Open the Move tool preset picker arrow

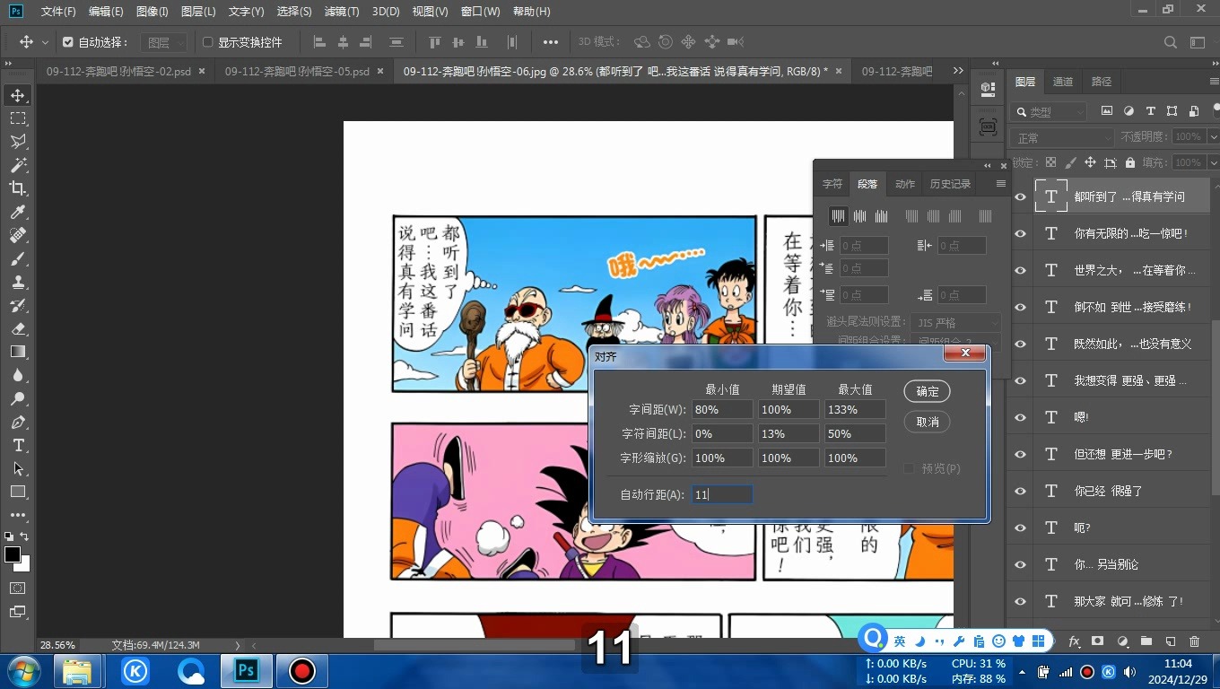pyautogui.click(x=45, y=42)
